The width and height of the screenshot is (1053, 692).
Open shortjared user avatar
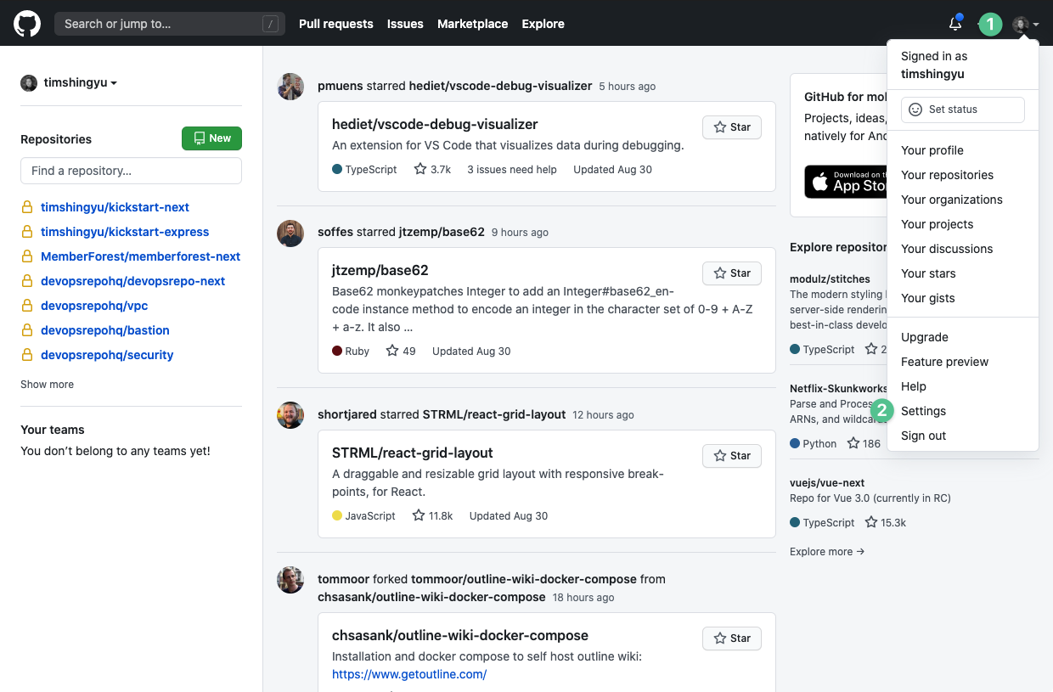[290, 415]
